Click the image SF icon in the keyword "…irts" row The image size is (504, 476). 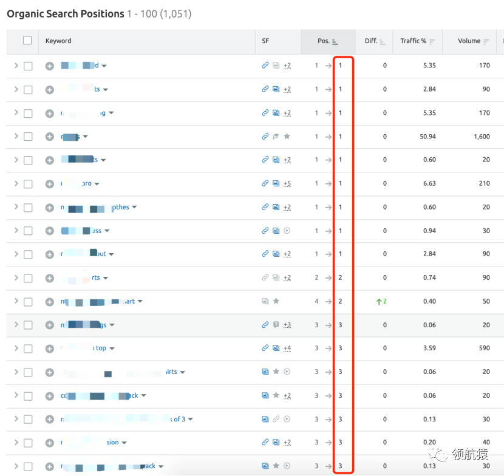(265, 372)
